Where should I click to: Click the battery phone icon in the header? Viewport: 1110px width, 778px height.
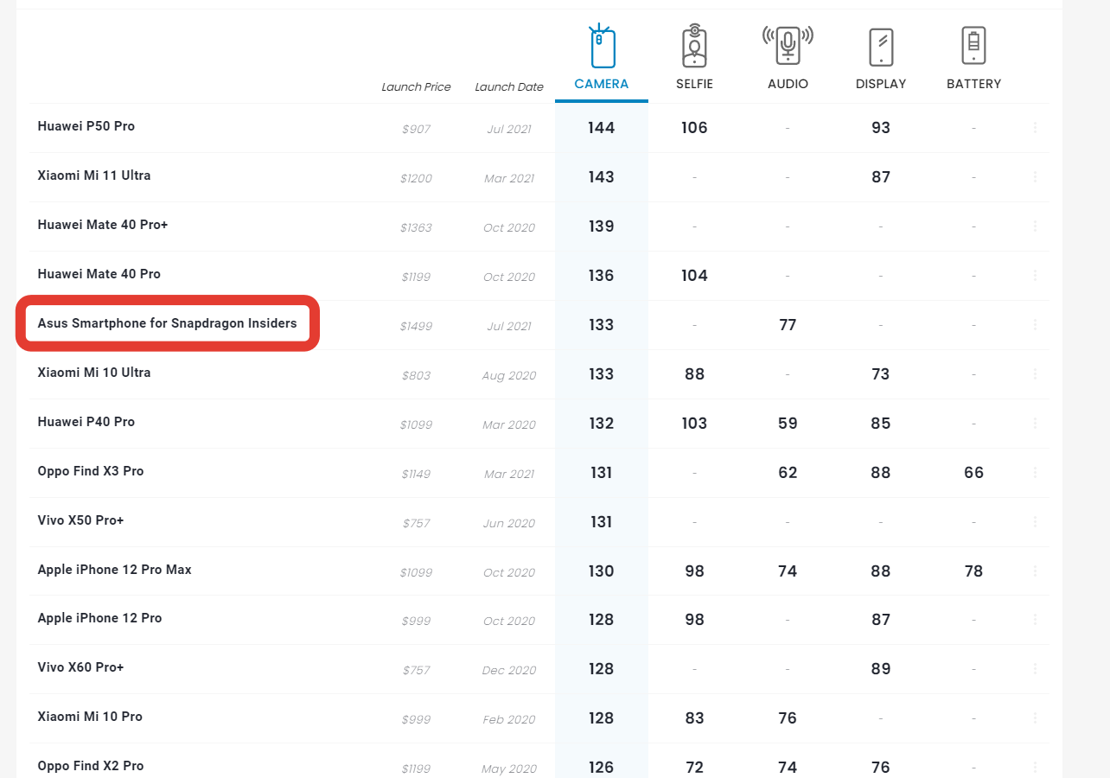(974, 46)
